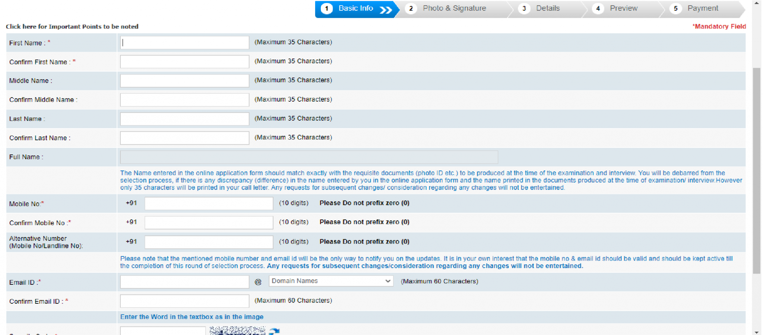Click the Alternative Number input field
The image size is (763, 335).
[x=209, y=242]
